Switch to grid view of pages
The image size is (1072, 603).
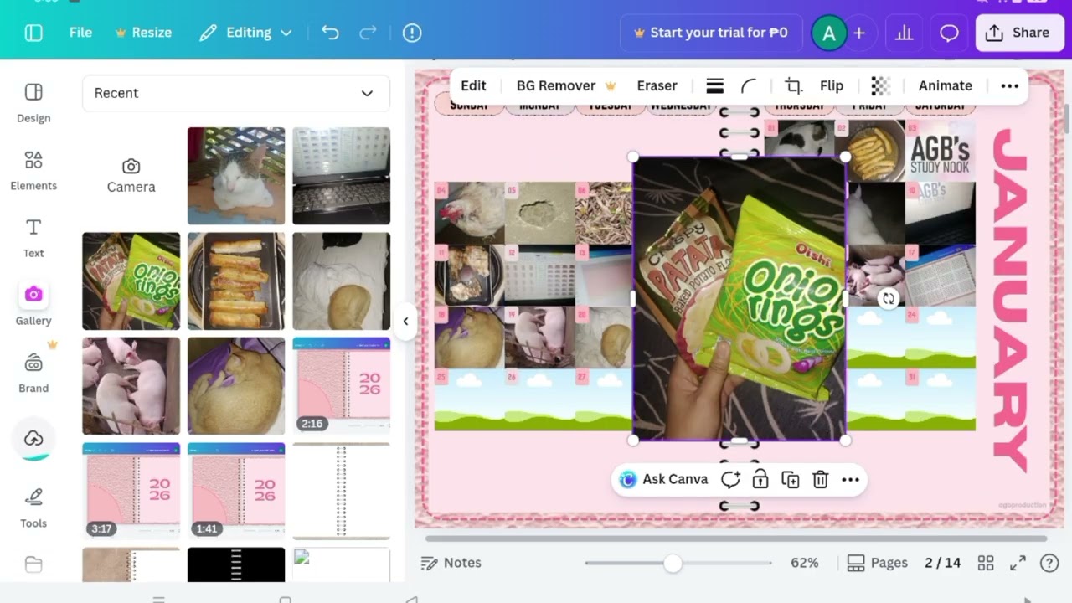(x=986, y=563)
